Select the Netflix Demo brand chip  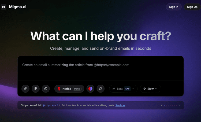pos(69,89)
